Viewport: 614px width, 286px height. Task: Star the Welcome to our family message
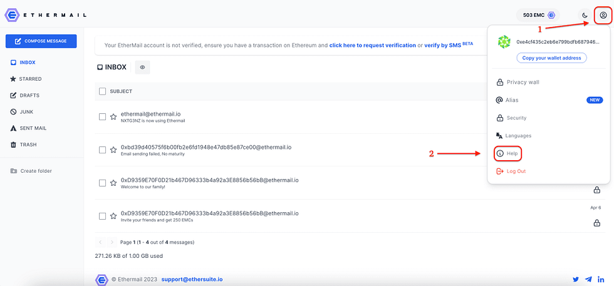(113, 183)
